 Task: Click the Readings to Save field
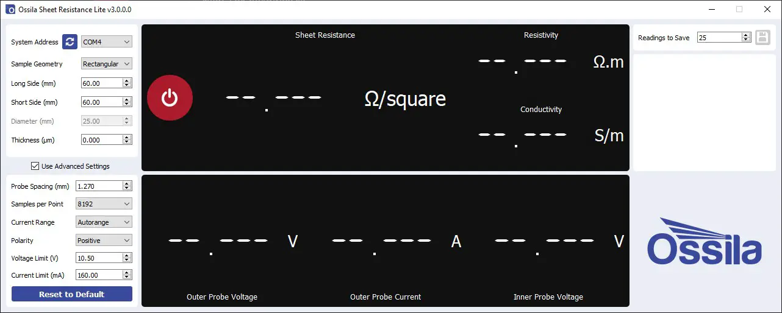[719, 38]
